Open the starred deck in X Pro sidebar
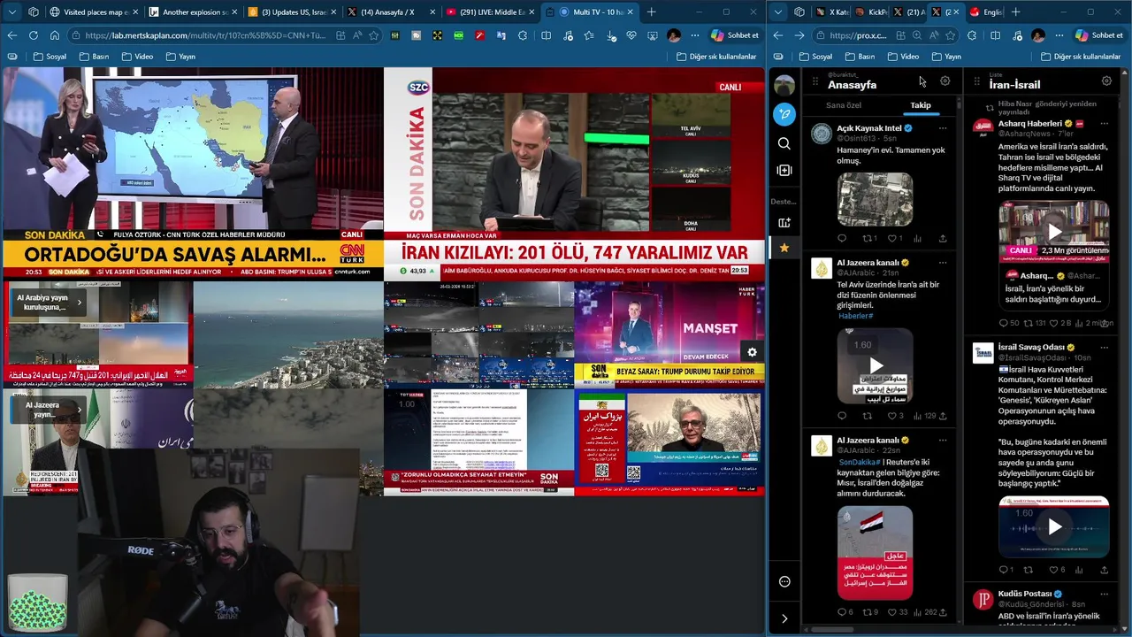This screenshot has width=1132, height=637. coord(784,248)
